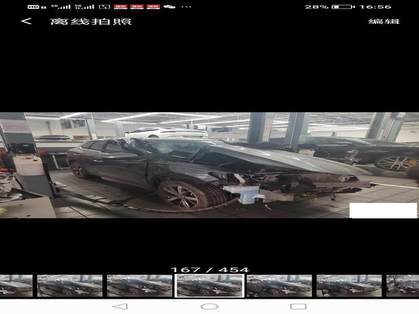Select the partially visible leftmost thumbnail
This screenshot has height=314, width=419.
tap(16, 286)
